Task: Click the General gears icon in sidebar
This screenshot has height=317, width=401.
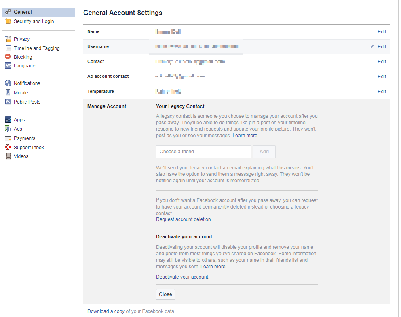Action: 8,12
